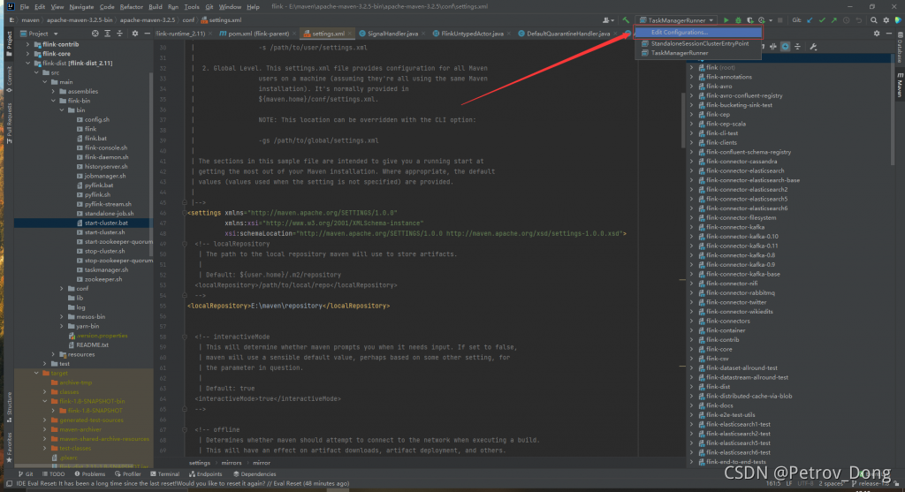Open the Dependencies tool window
This screenshot has height=492, width=905.
click(x=255, y=474)
